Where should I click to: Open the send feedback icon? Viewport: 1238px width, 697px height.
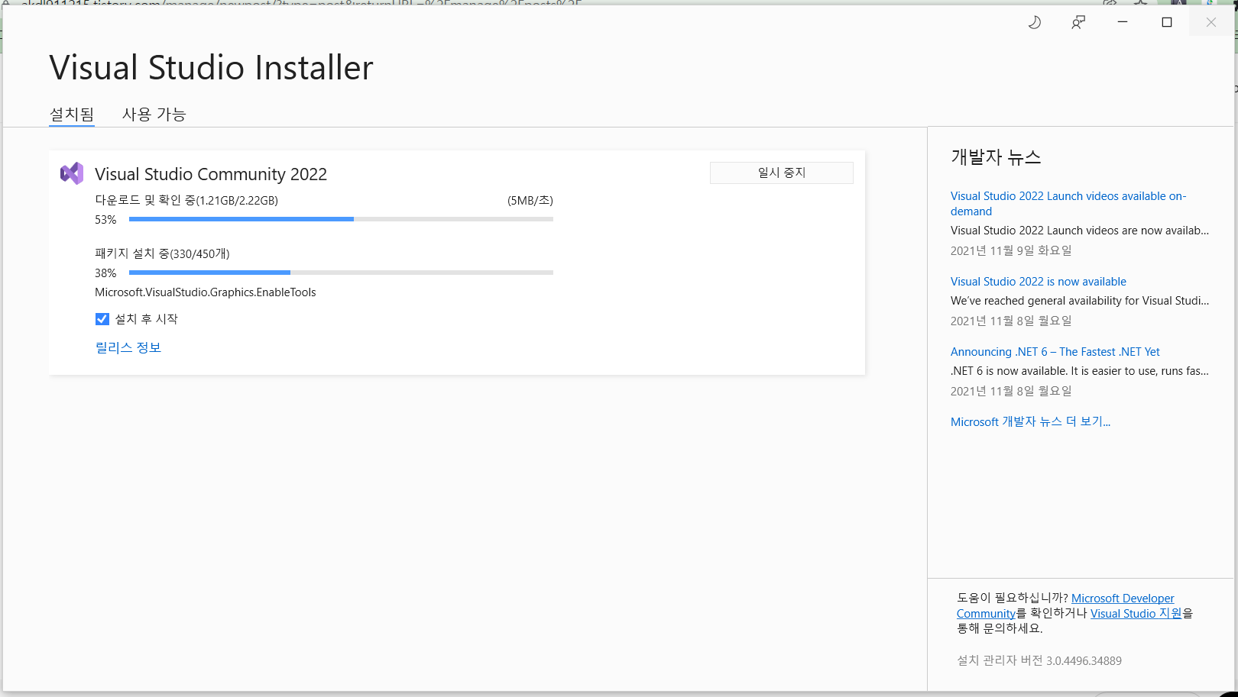(1078, 23)
